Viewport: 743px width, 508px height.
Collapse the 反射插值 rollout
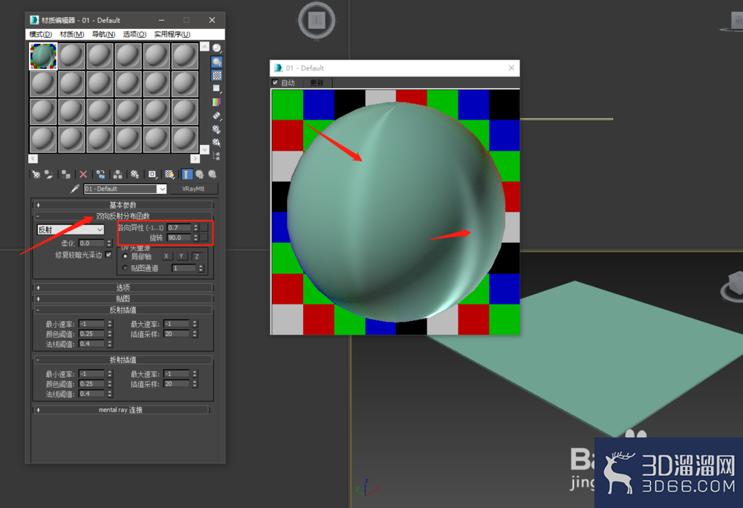(x=123, y=310)
